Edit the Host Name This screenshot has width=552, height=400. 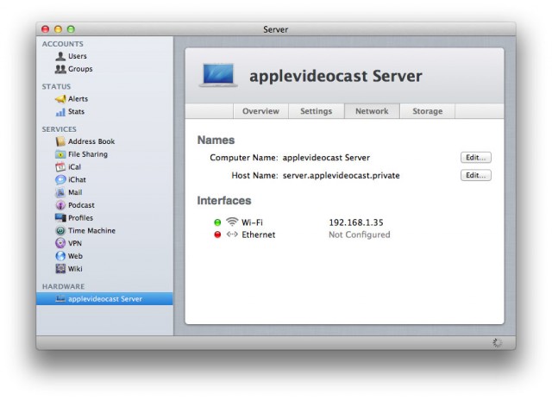pos(475,175)
